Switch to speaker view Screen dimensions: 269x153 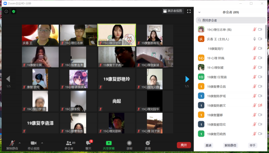tap(173, 11)
